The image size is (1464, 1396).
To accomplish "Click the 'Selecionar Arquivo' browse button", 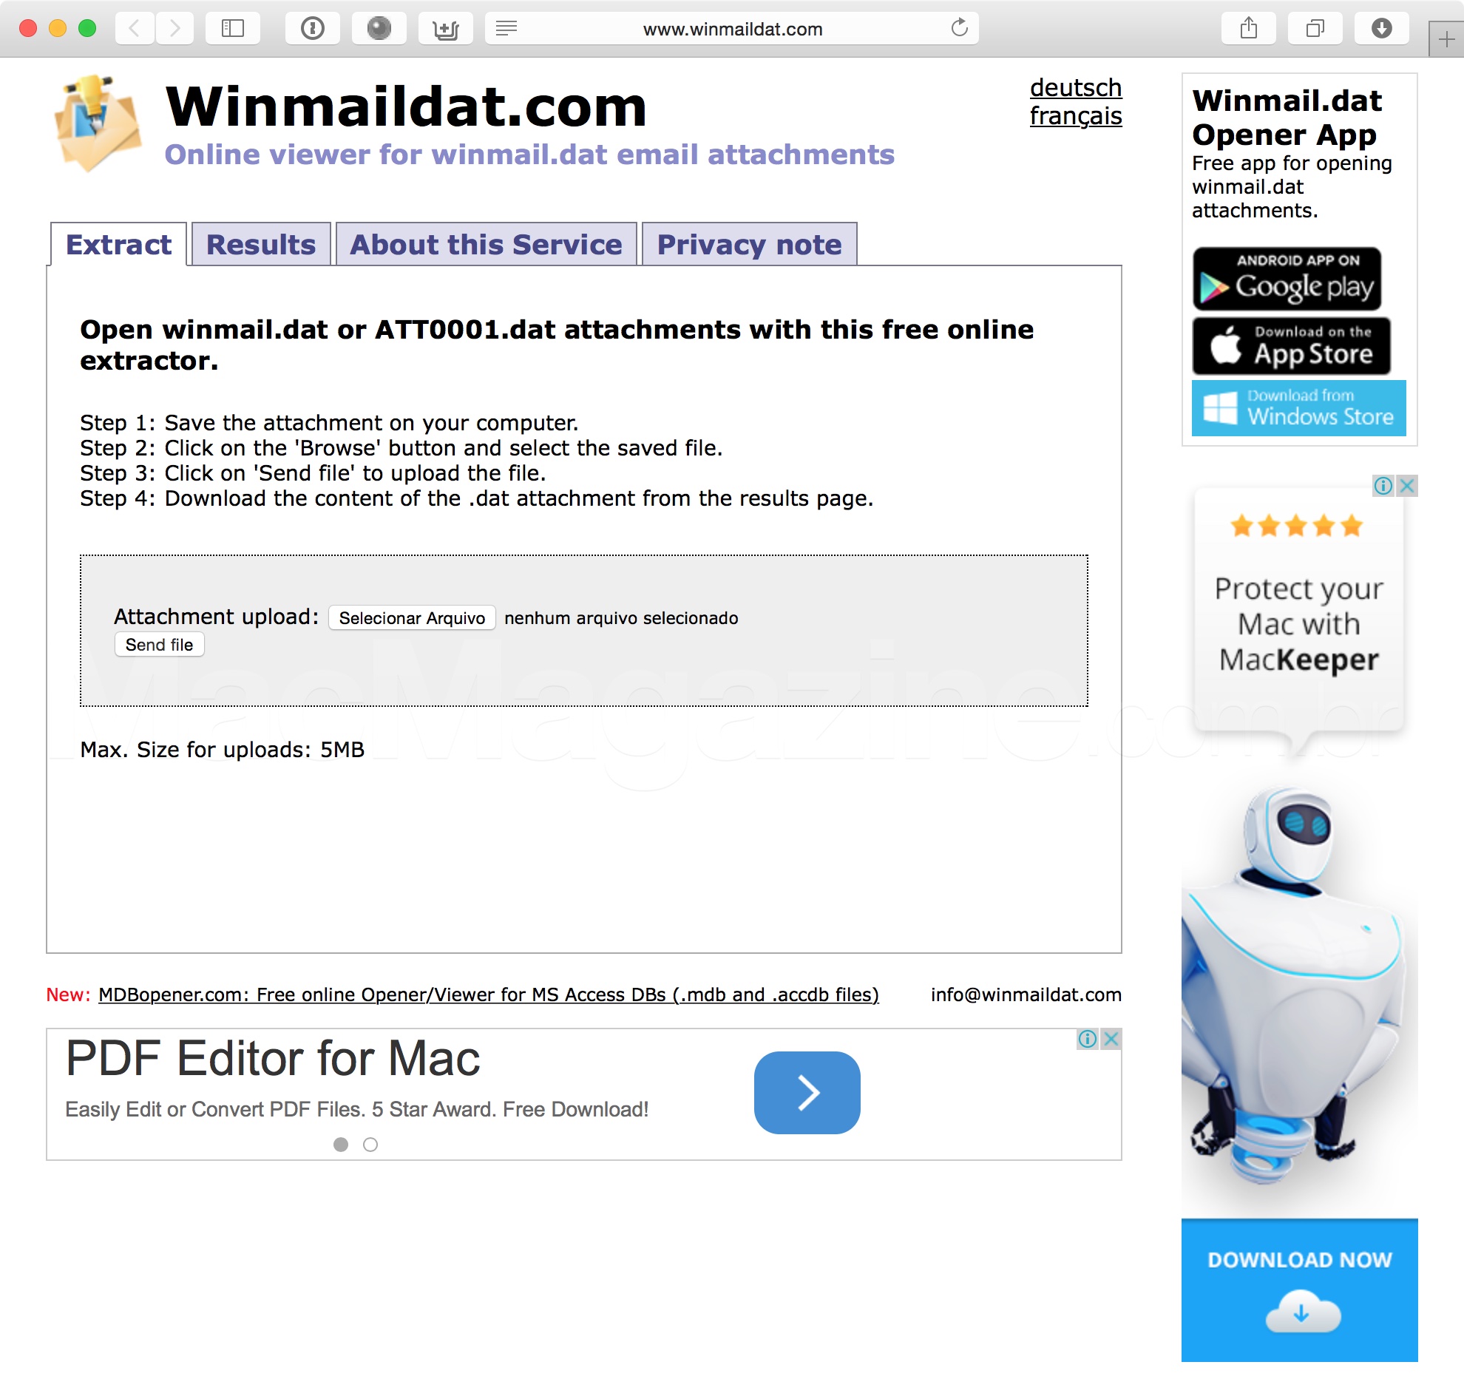I will [x=410, y=617].
